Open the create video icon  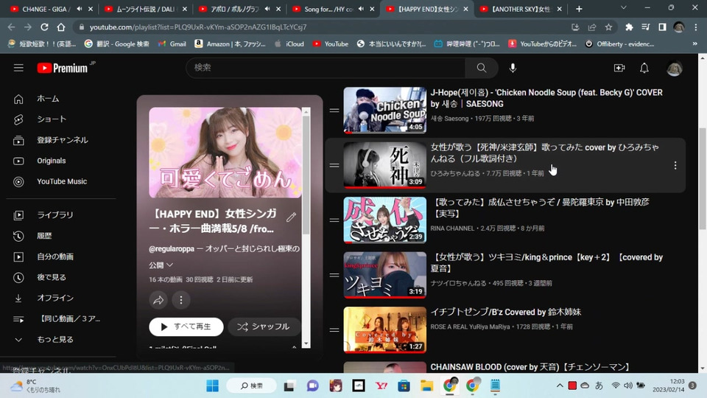(x=619, y=68)
